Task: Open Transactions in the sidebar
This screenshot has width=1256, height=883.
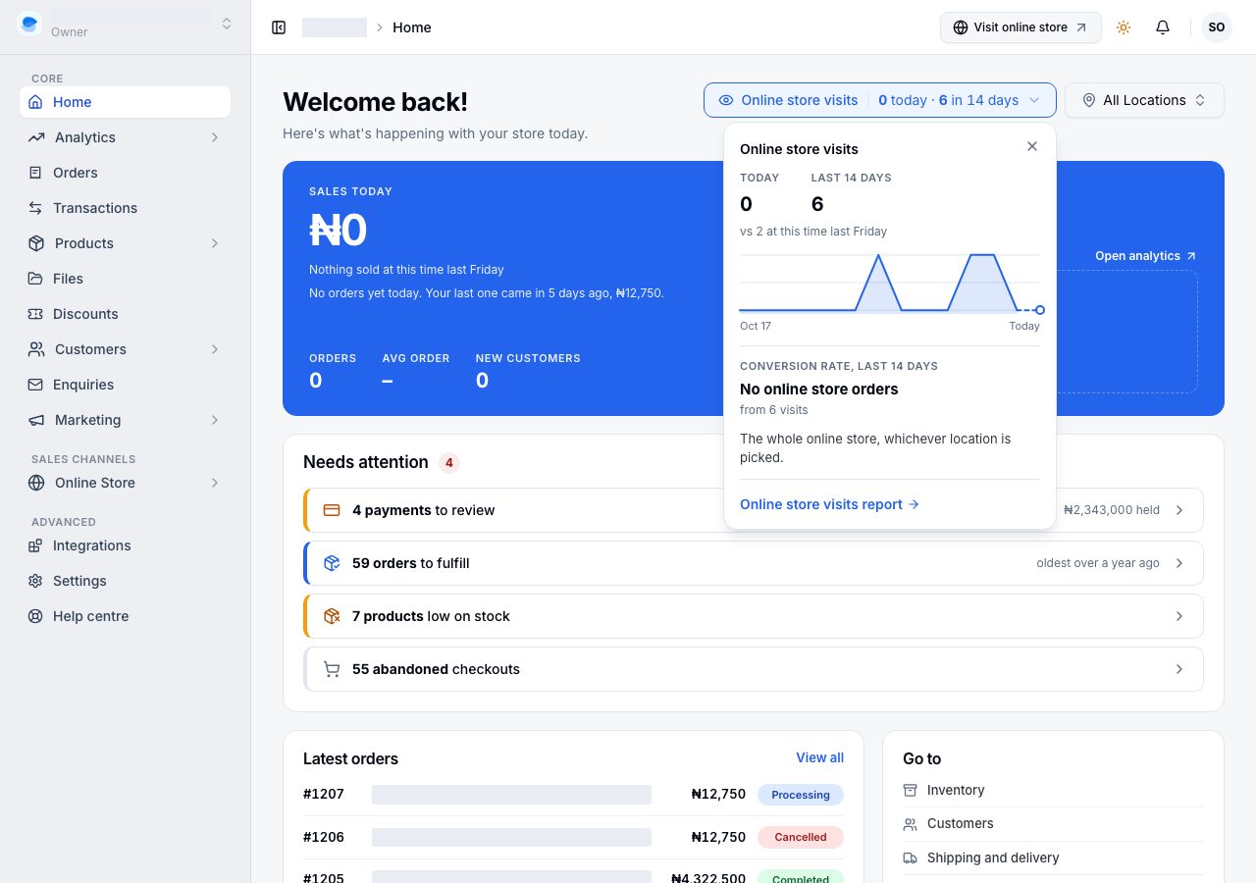Action: [x=125, y=208]
